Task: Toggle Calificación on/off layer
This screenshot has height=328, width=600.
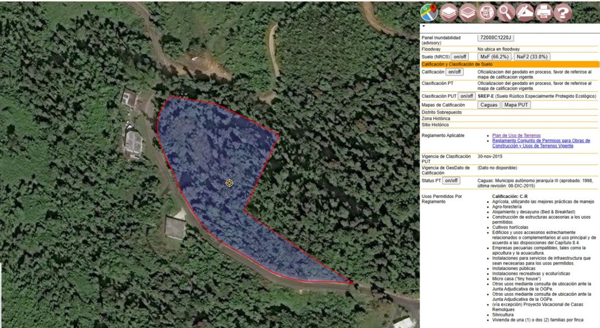Action: (455, 72)
